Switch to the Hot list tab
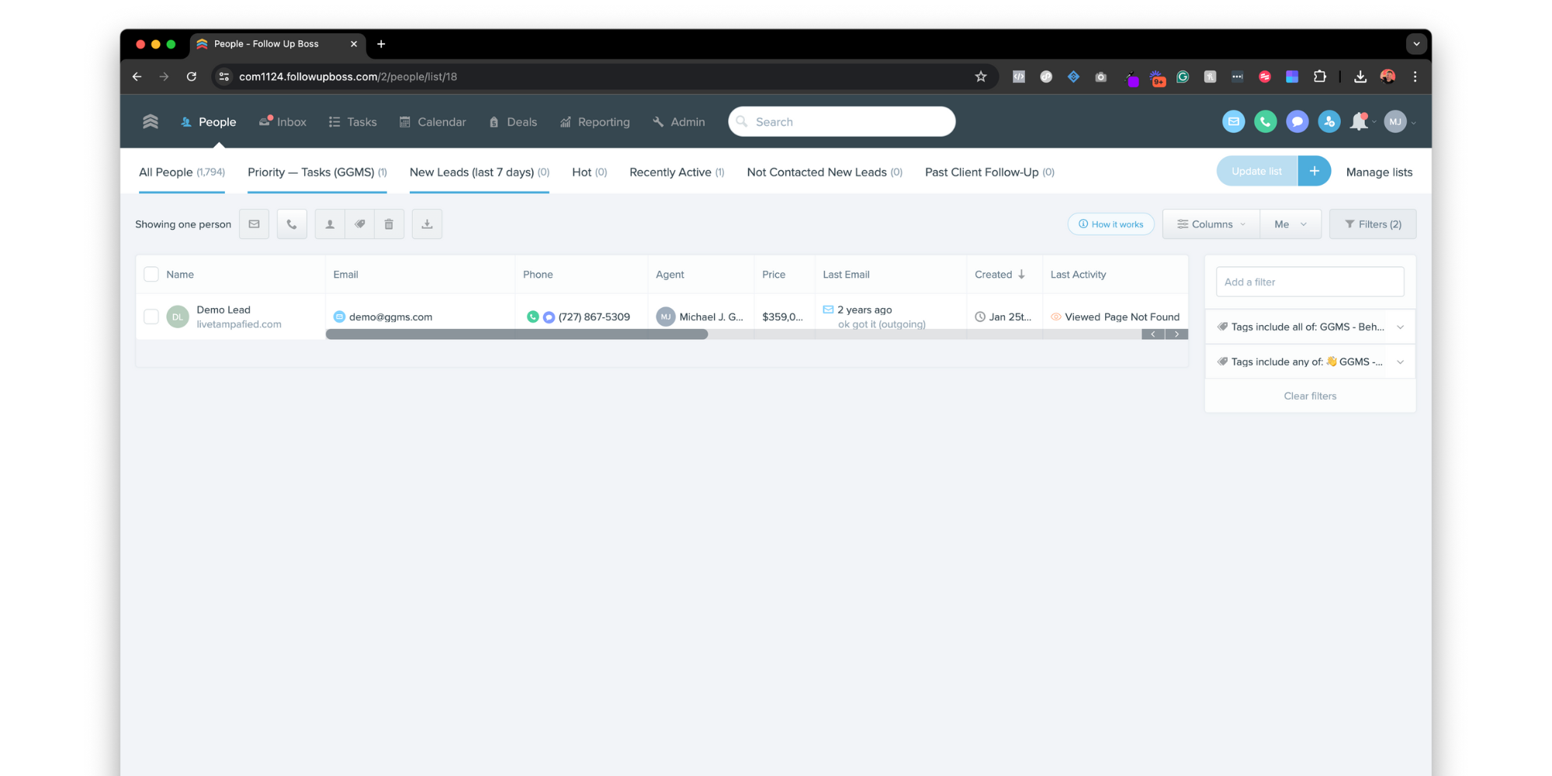 tap(589, 172)
